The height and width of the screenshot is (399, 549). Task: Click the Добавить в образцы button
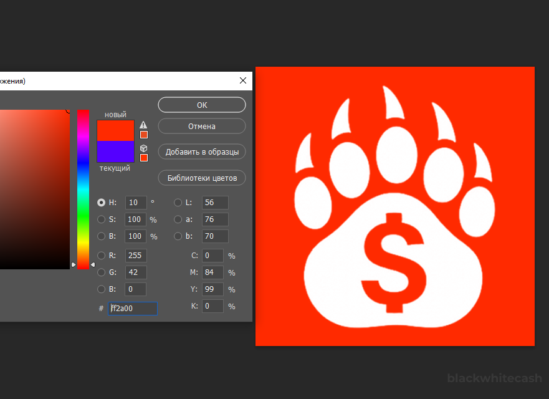point(202,151)
